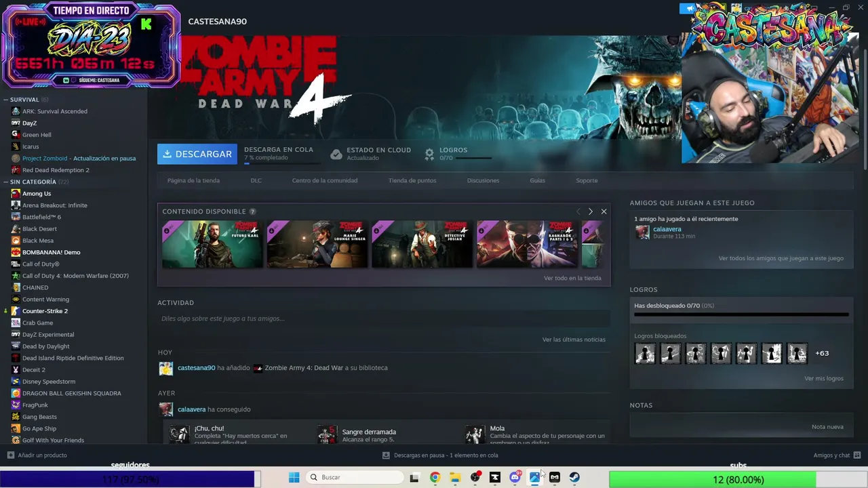Open Discord from the taskbar
The width and height of the screenshot is (868, 488).
click(x=515, y=477)
